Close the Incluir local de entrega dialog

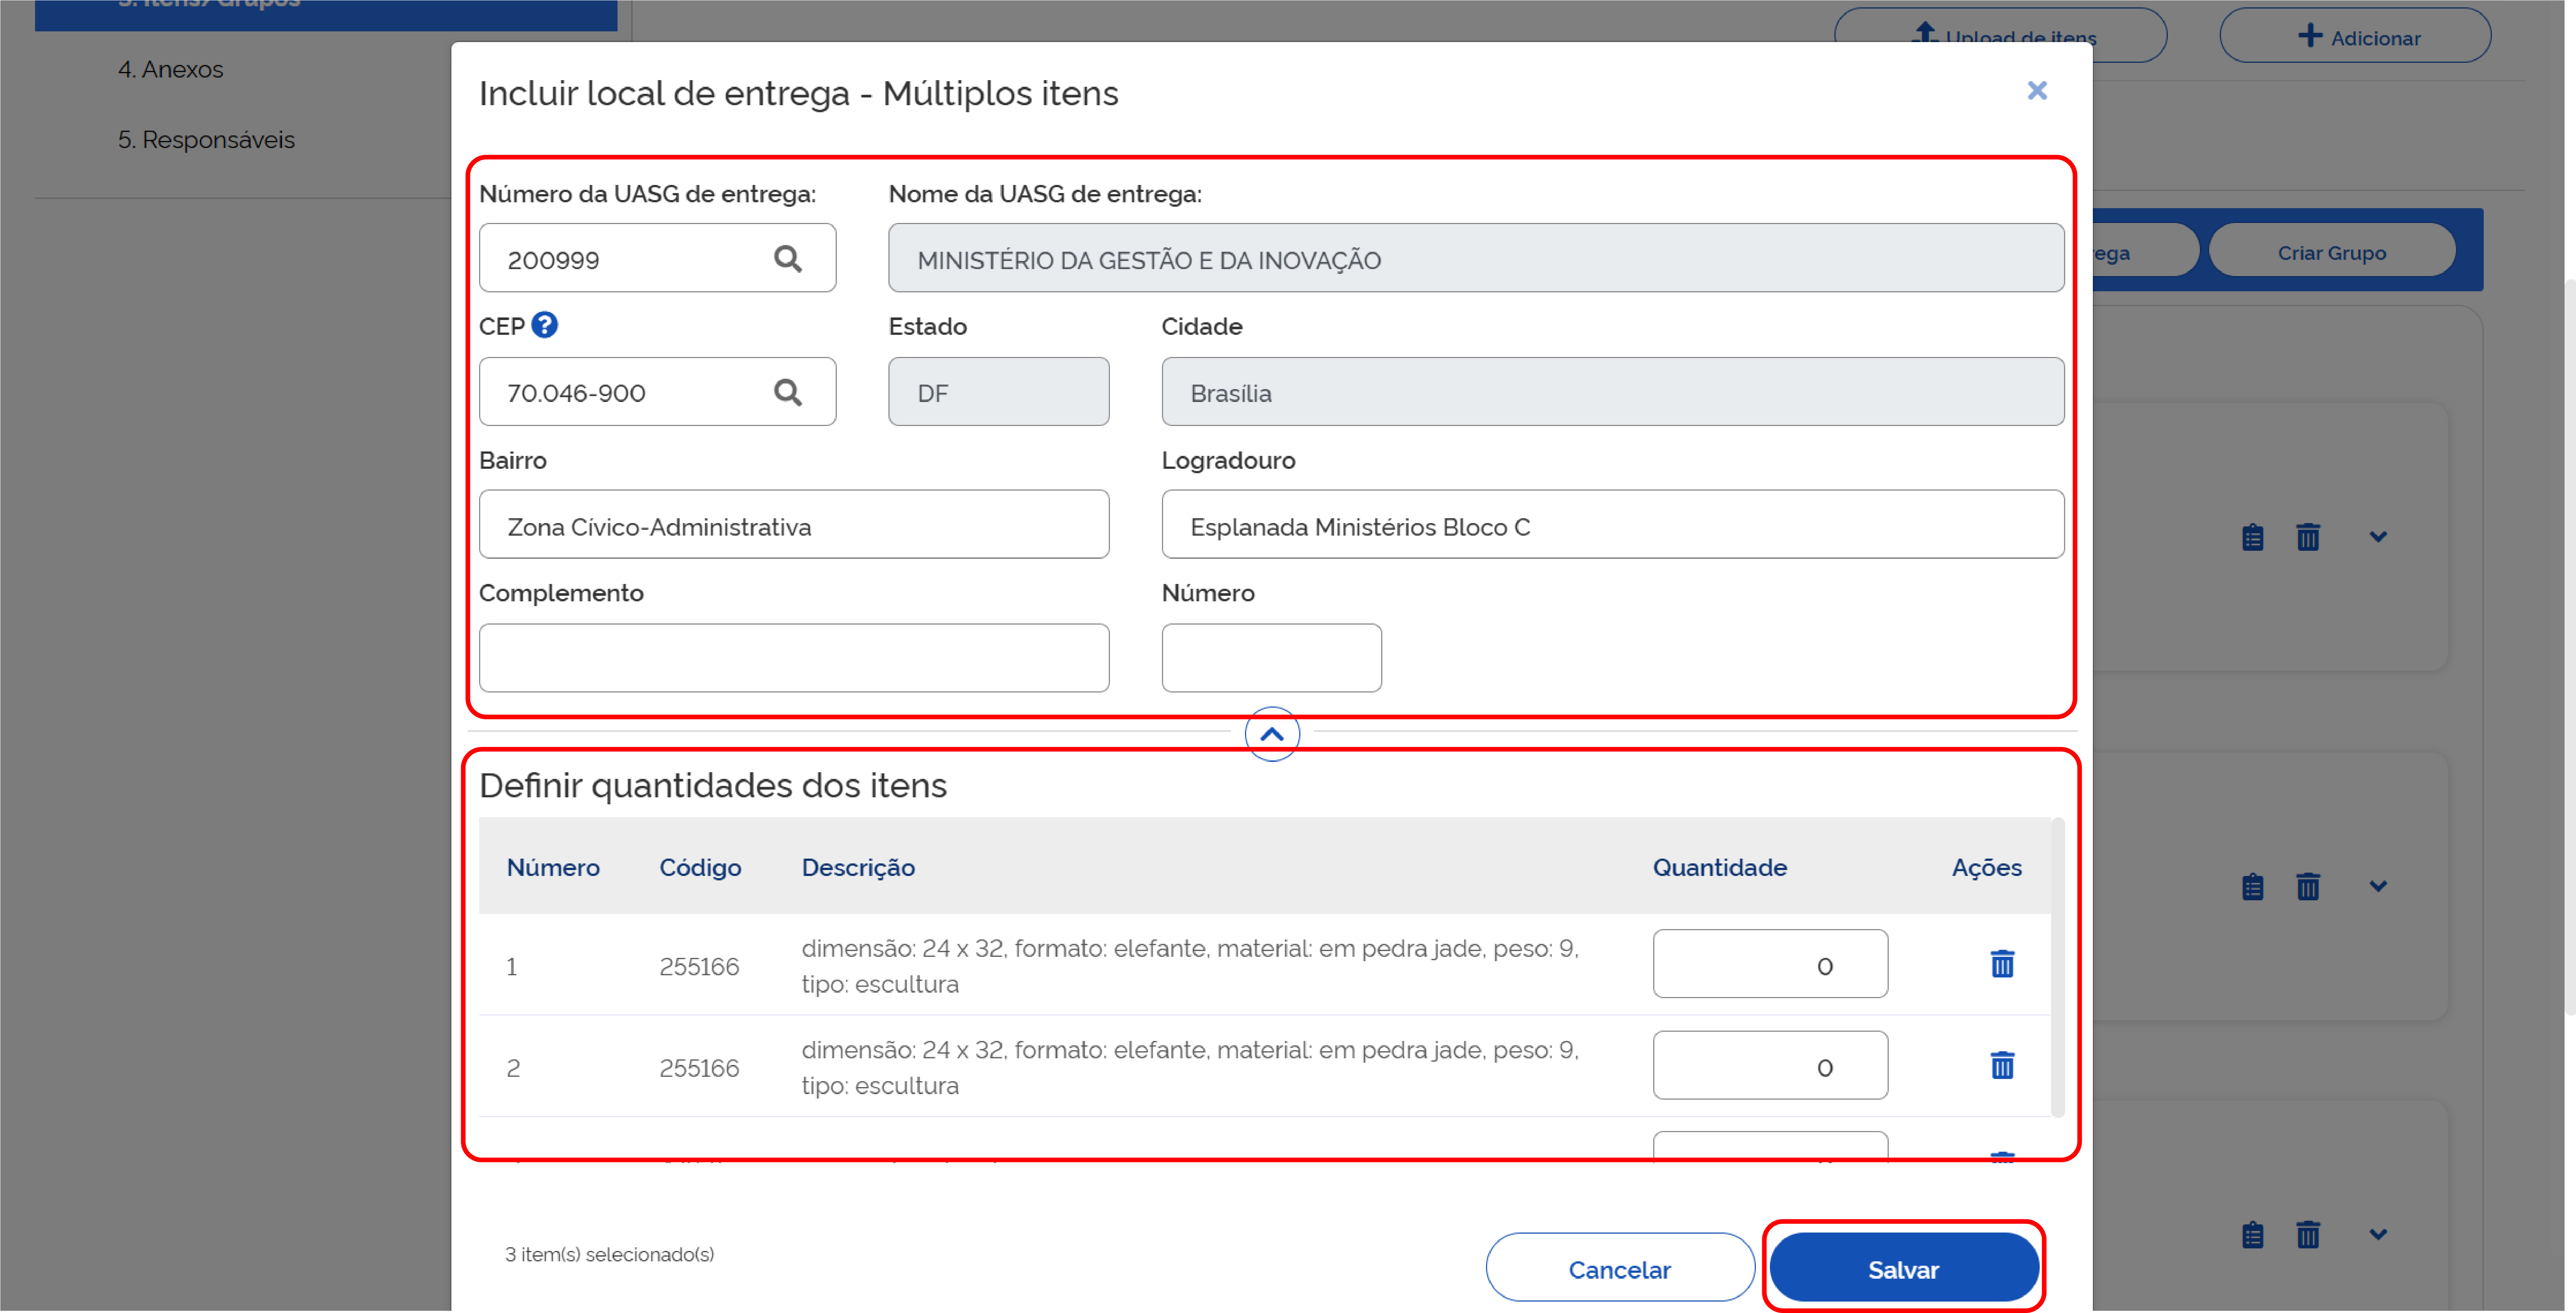tap(2037, 91)
